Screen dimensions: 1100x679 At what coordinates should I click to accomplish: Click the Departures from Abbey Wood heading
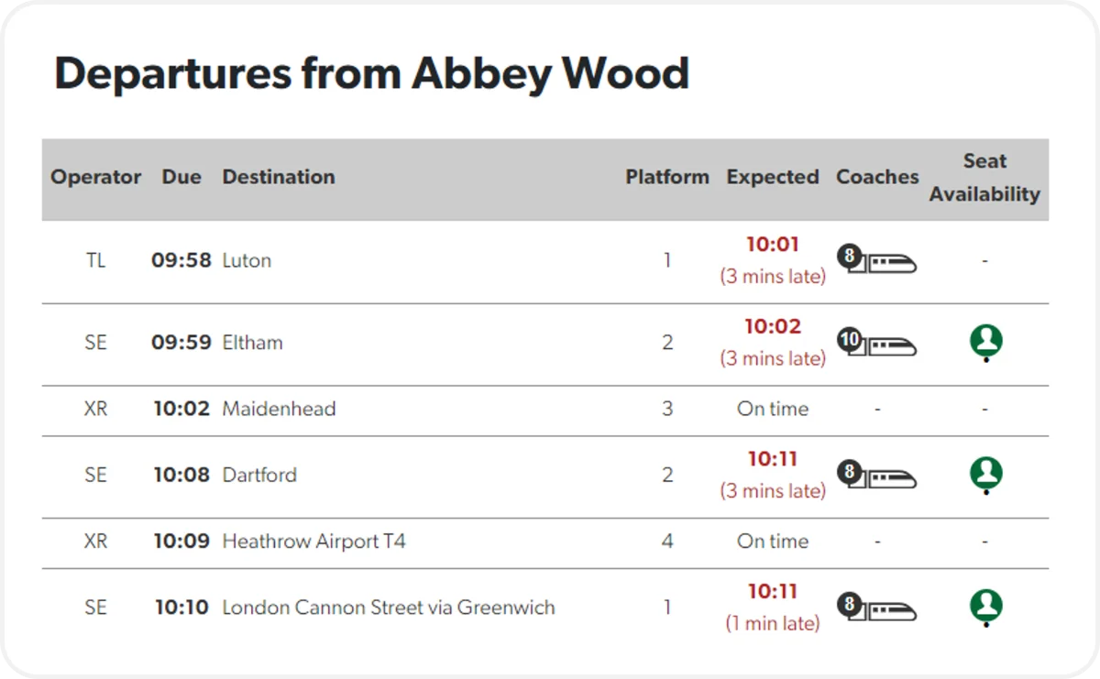point(372,73)
